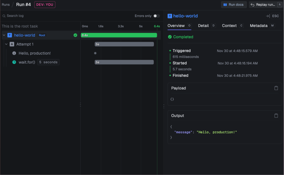
Task: Click the blue T task icon beside hello-world in tree
Action: (x=10, y=35)
